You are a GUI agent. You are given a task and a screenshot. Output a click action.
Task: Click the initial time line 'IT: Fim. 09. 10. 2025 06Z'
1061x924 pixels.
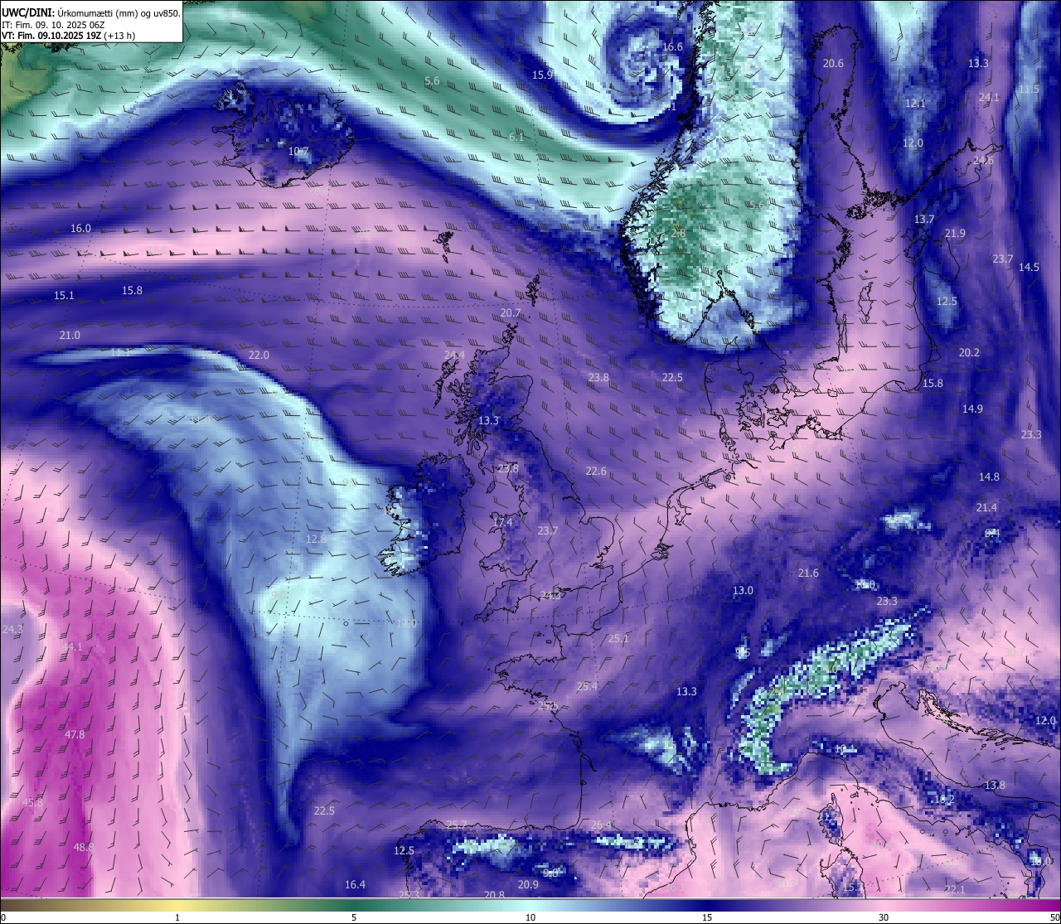55,24
